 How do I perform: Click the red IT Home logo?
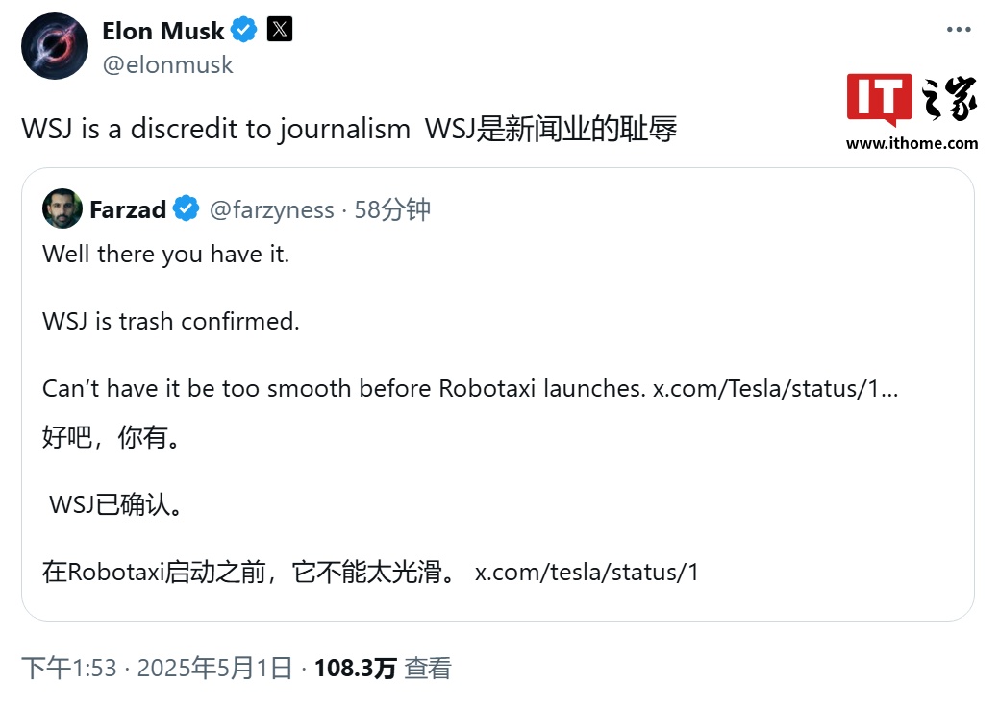[879, 99]
